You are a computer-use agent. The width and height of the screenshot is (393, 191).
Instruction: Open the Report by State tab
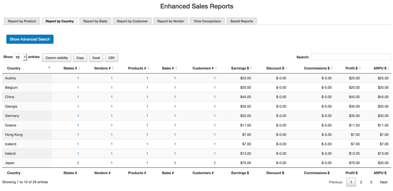coord(95,21)
